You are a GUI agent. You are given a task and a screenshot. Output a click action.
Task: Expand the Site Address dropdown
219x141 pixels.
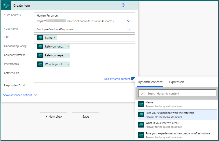pos(129,21)
